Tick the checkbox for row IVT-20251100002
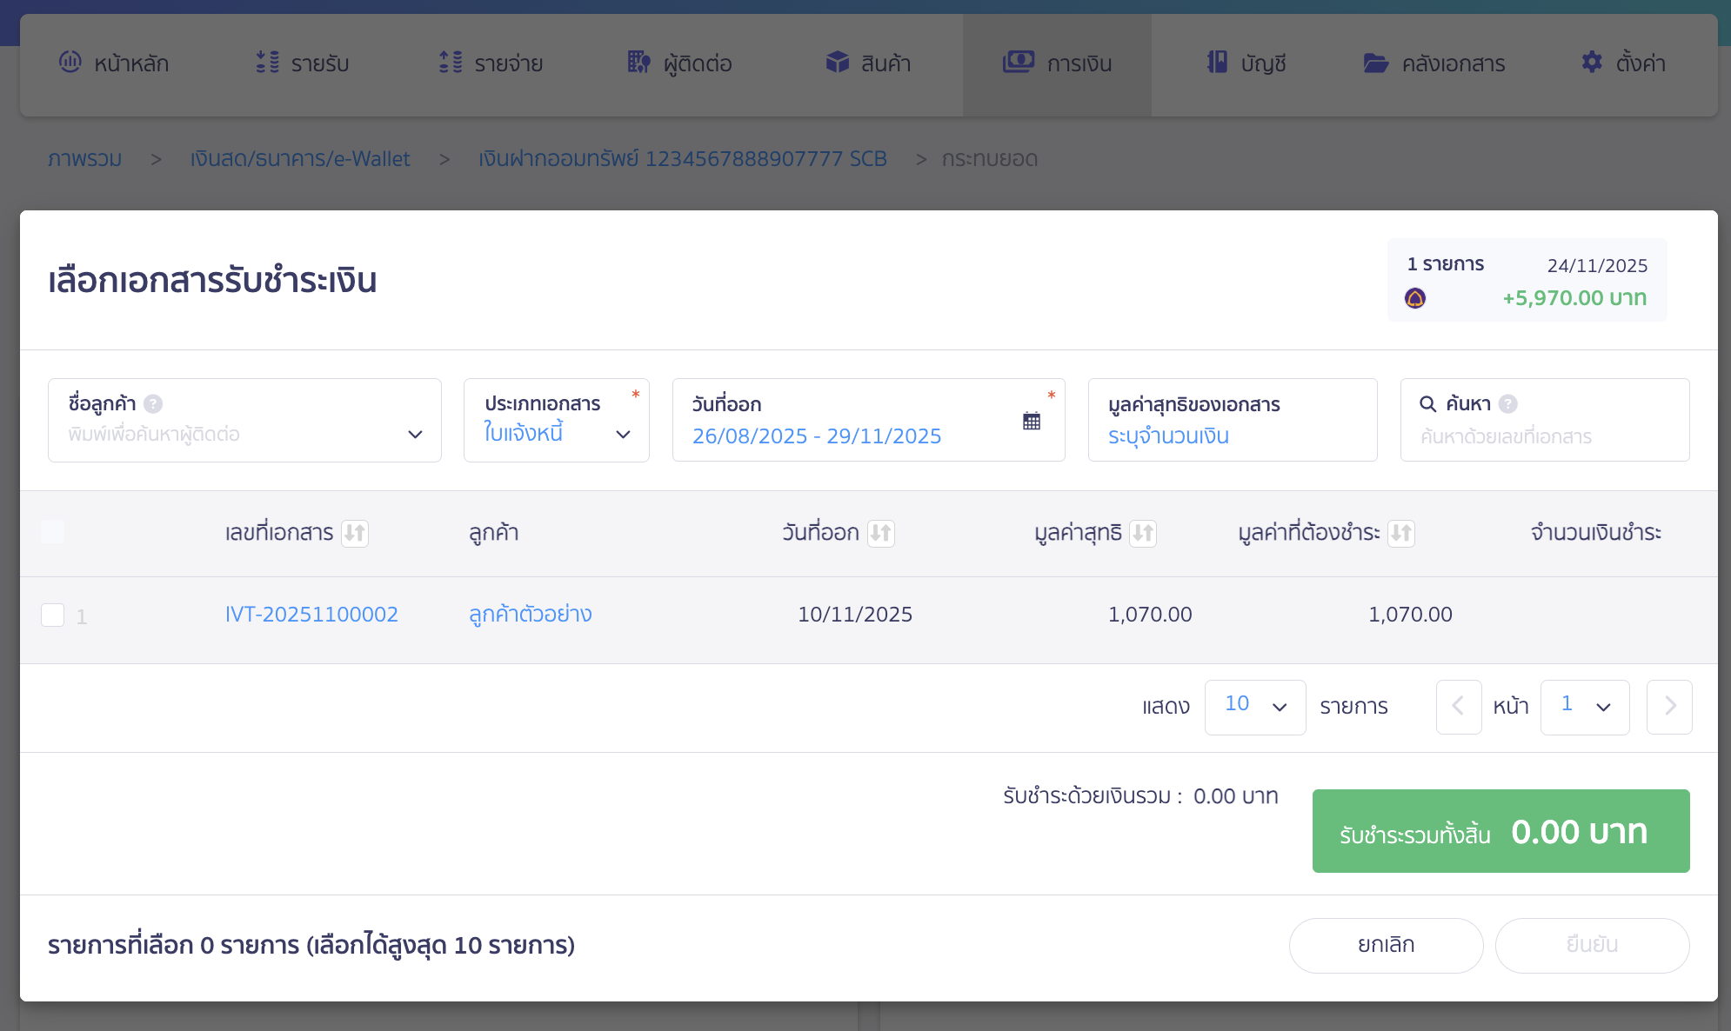This screenshot has height=1031, width=1731. [53, 615]
